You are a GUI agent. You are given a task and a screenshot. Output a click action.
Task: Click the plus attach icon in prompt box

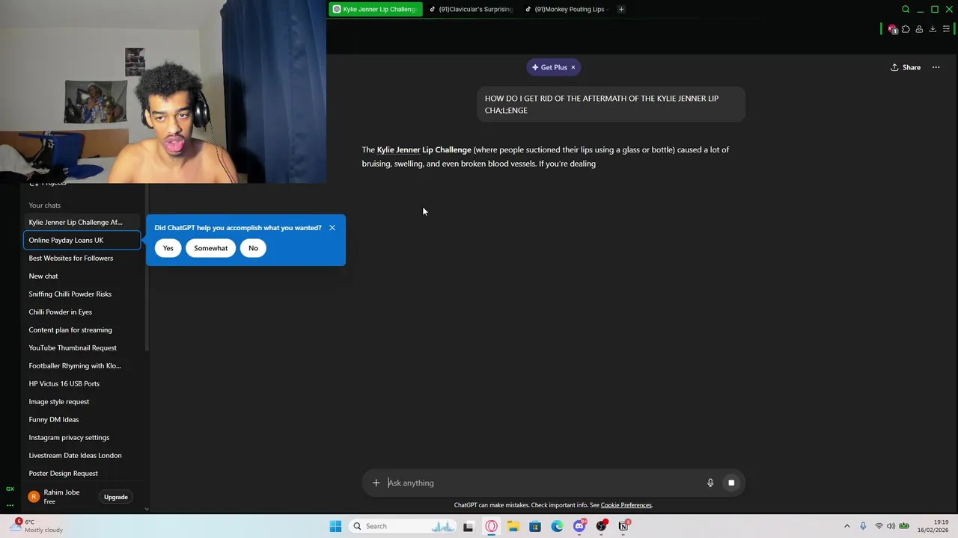(x=376, y=483)
